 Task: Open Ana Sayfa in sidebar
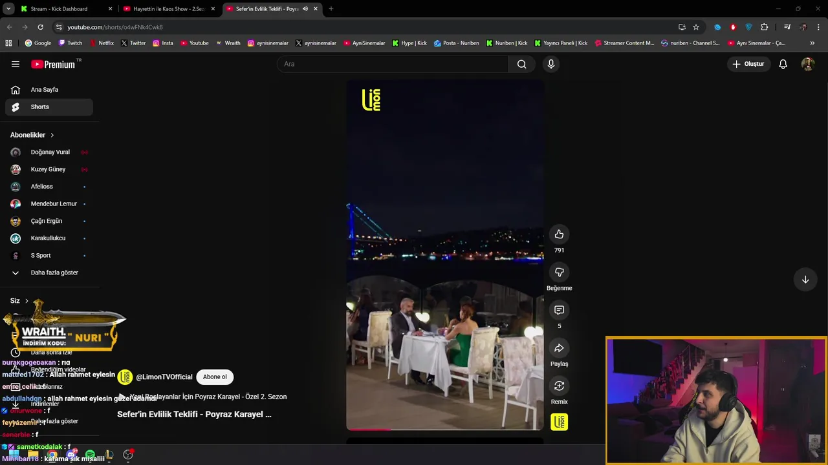(49, 90)
